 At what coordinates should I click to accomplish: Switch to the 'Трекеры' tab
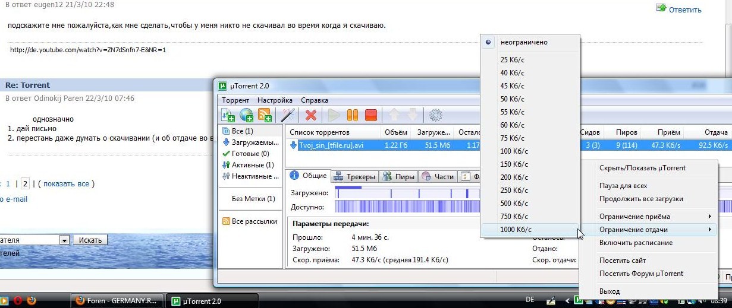(x=354, y=176)
